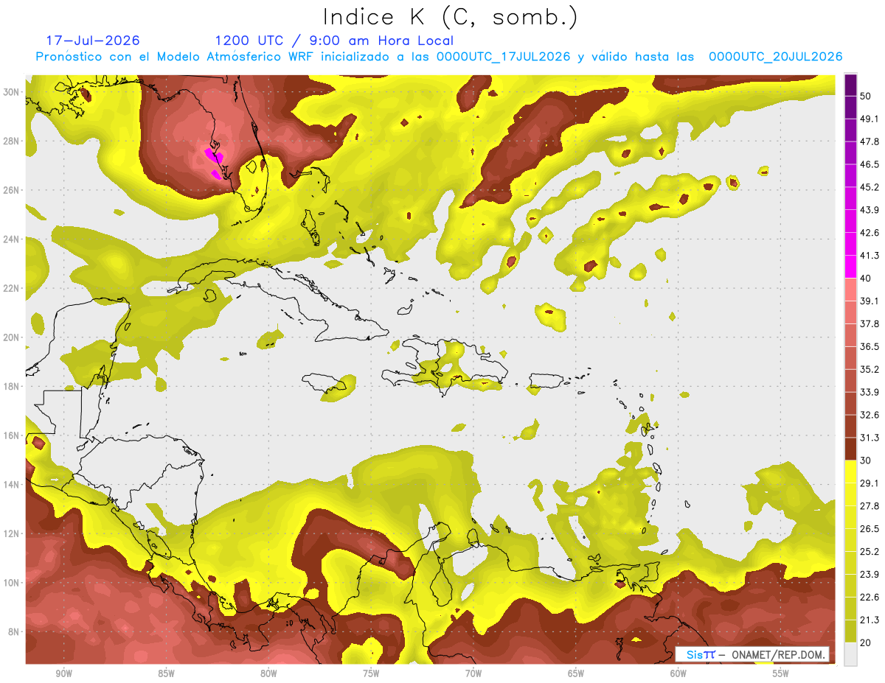This screenshot has height=683, width=885.
Task: Select the colorbar value 31.3
Action: 870,438
